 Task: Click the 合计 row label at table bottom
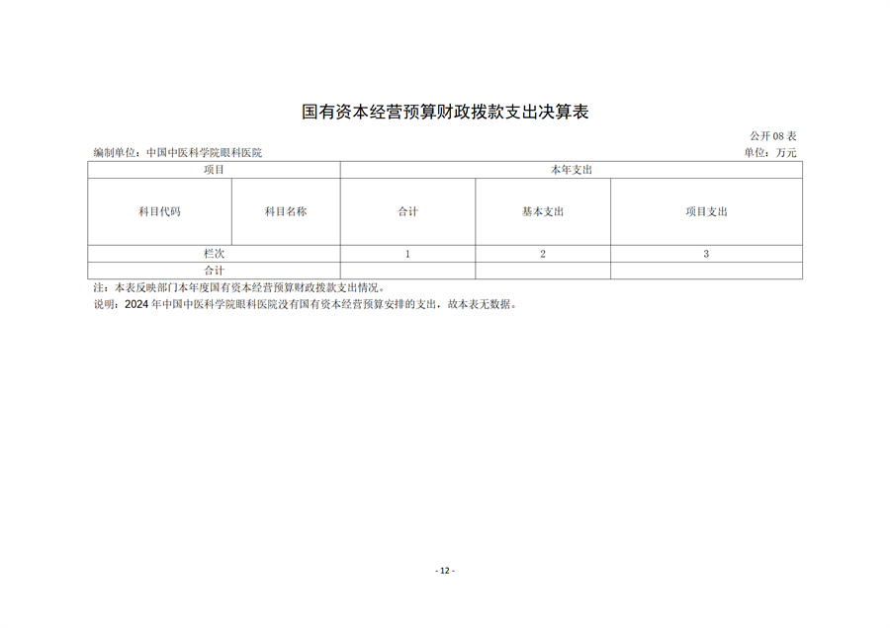(x=214, y=271)
